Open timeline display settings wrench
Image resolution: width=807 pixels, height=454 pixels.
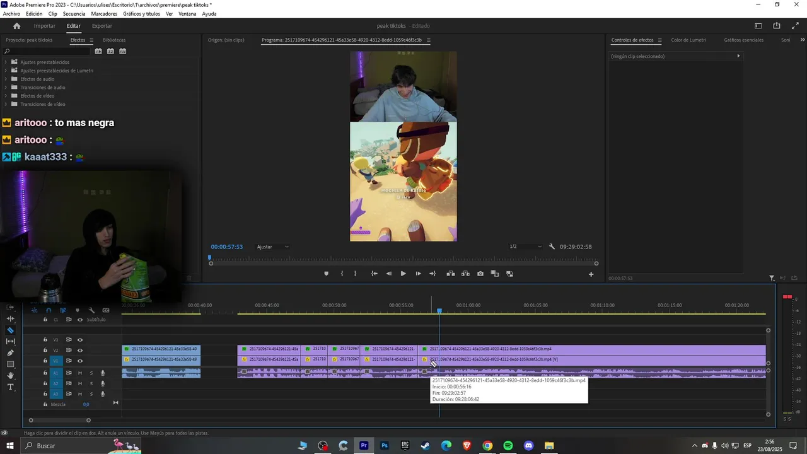pos(91,310)
